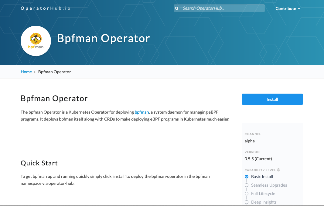Select the Deep Insights capability level
Image resolution: width=324 pixels, height=206 pixels.
pyautogui.click(x=263, y=202)
